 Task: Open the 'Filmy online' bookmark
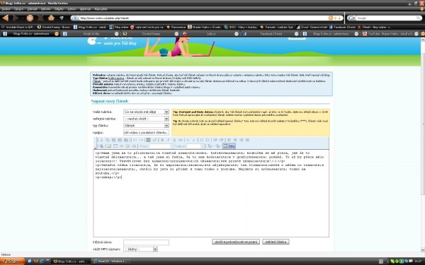119,27
